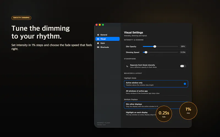Click the Visual Settings heading
Screen dimensions: 220x137
[133, 33]
